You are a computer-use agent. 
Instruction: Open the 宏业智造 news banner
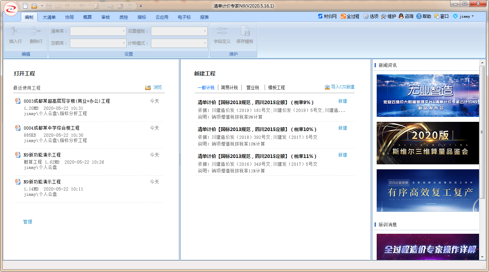428,96
